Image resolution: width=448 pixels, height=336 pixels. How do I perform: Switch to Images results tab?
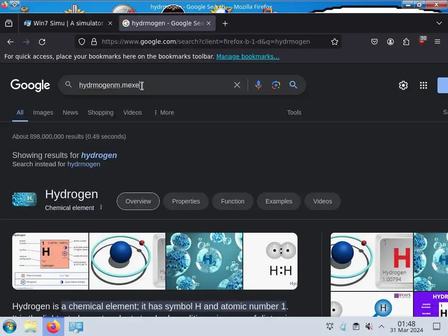(43, 112)
